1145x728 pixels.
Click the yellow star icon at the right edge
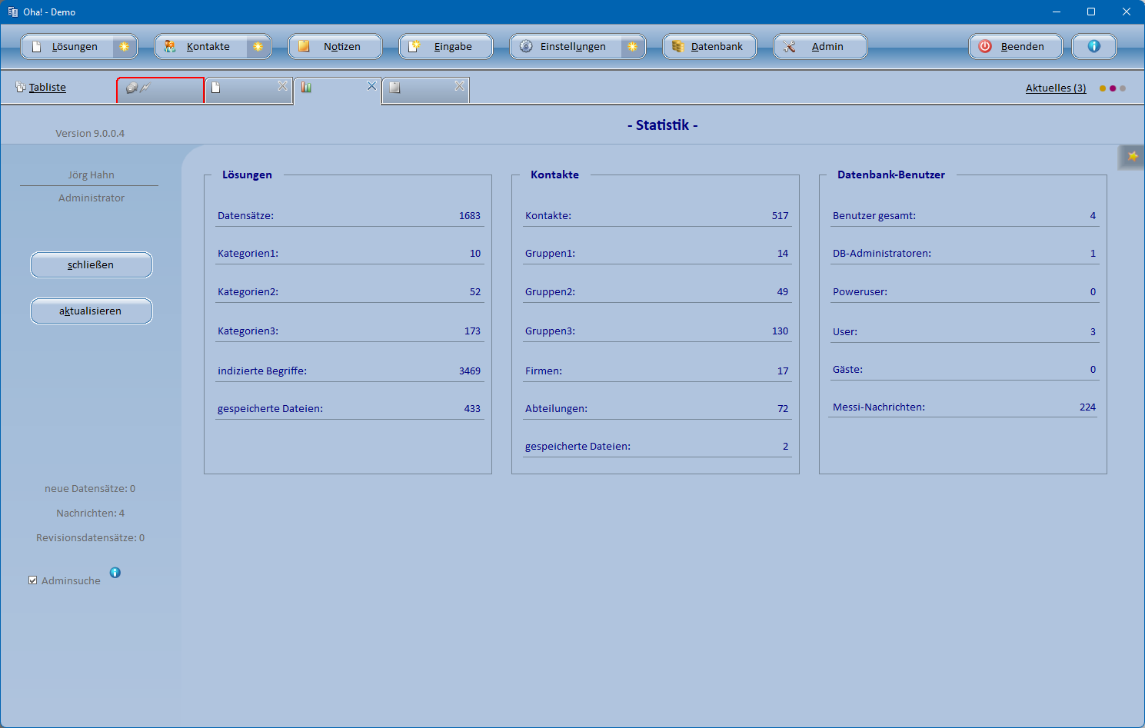coord(1132,157)
